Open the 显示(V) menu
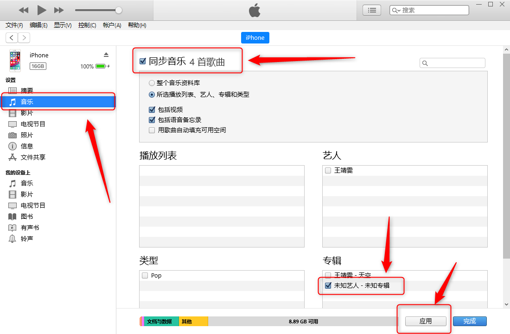This screenshot has width=510, height=334. [x=63, y=25]
